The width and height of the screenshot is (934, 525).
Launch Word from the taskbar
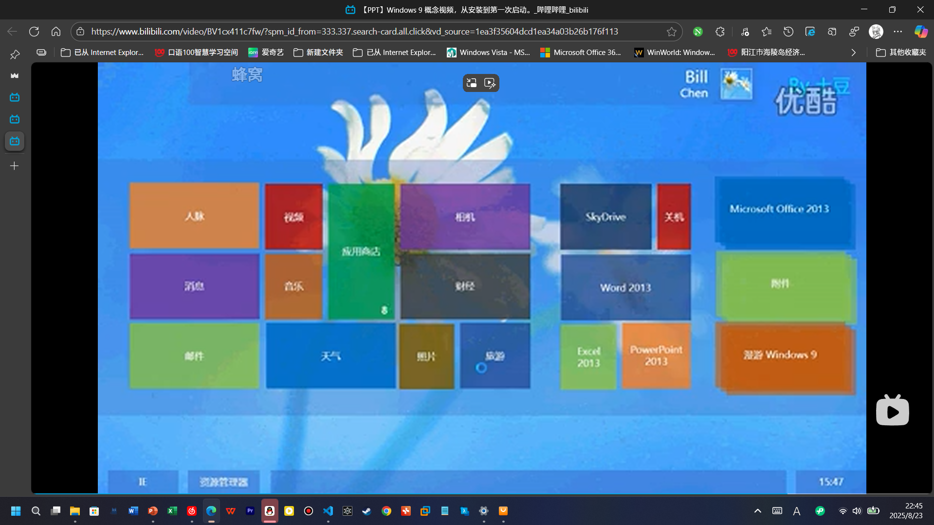pos(133,511)
